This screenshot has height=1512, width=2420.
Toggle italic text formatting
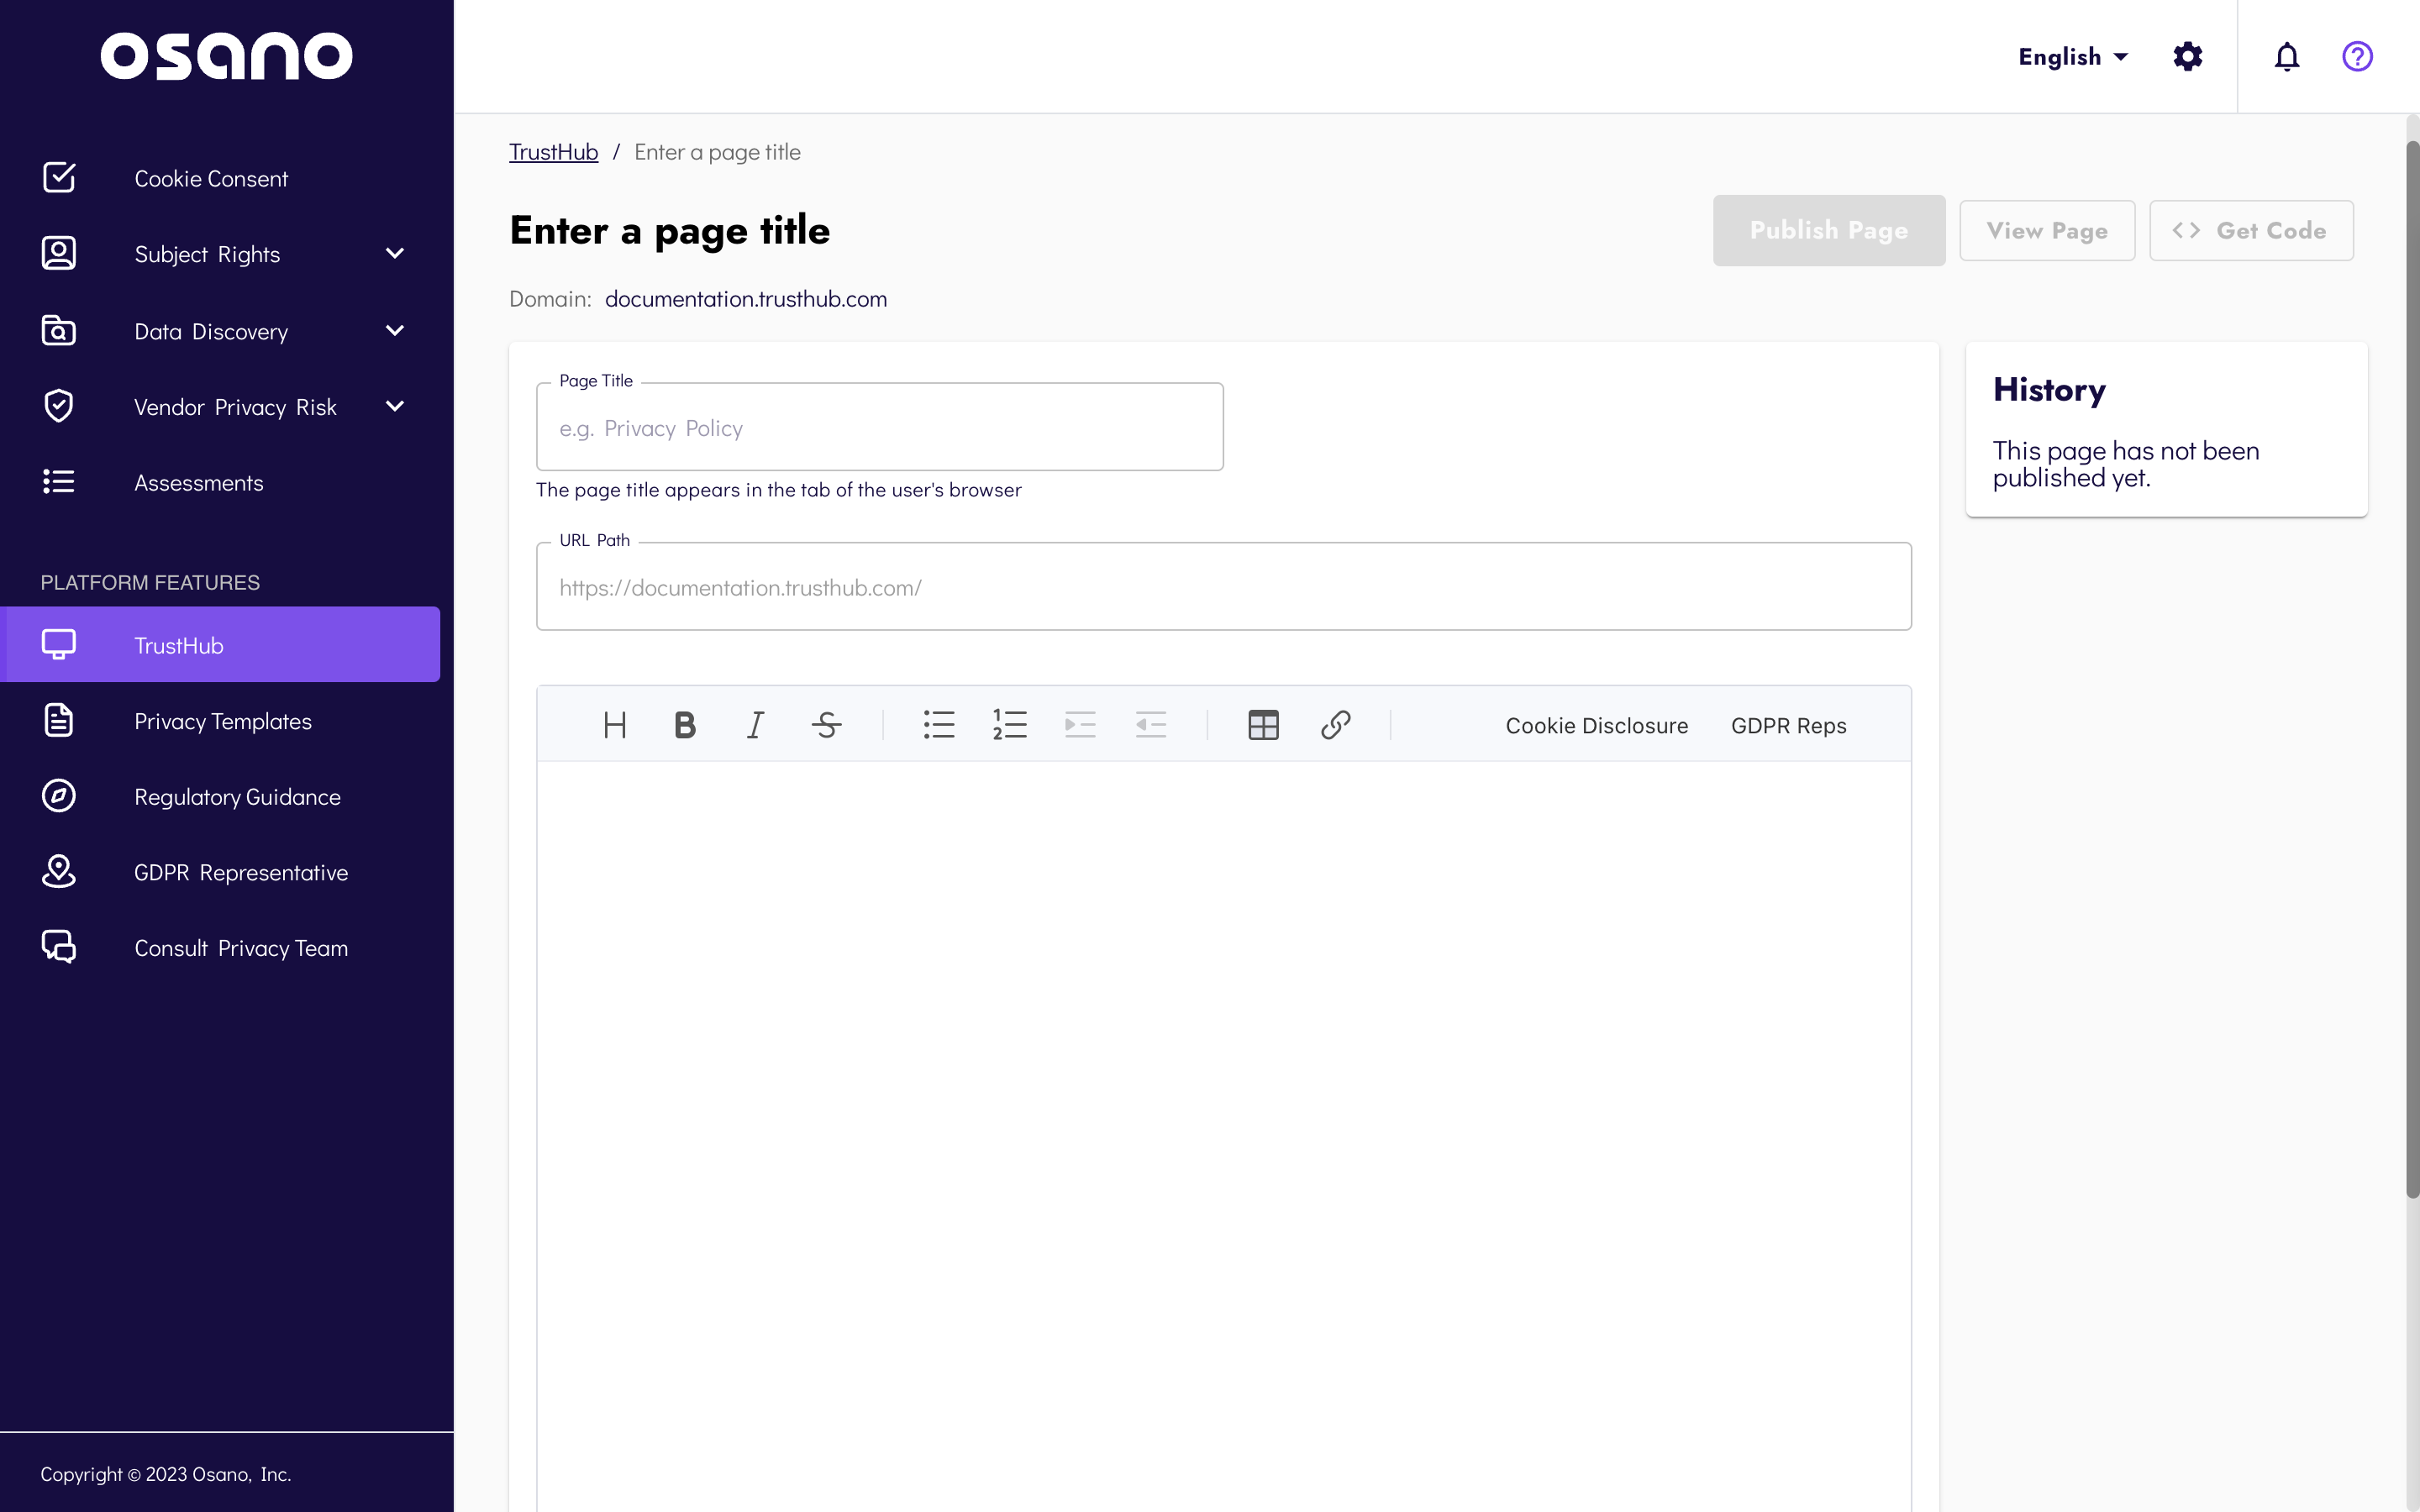point(756,725)
